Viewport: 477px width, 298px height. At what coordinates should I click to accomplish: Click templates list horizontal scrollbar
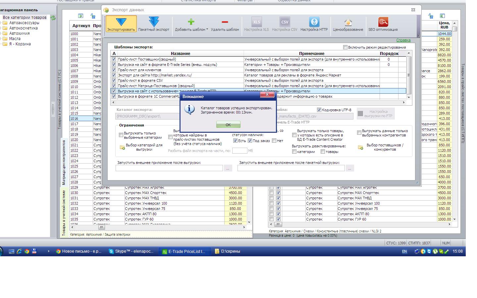259,102
